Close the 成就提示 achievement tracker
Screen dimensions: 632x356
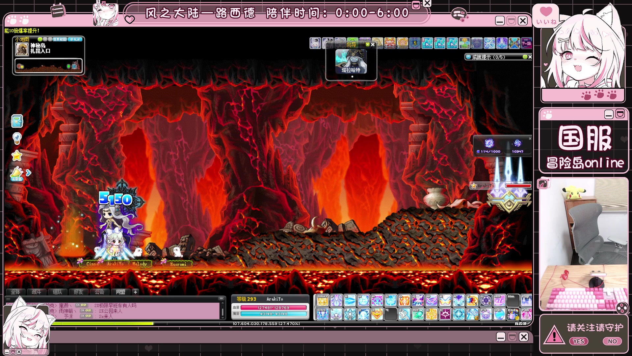[530, 57]
